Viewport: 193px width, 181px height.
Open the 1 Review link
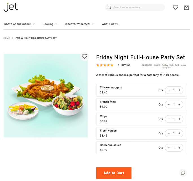click(x=124, y=65)
